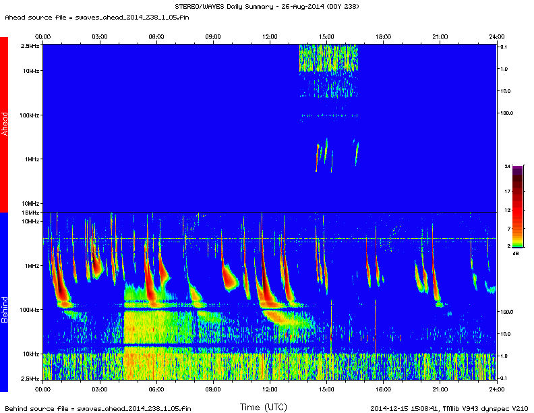
Task: Click the 06:00 label below the Behind panel
Action: (x=156, y=389)
